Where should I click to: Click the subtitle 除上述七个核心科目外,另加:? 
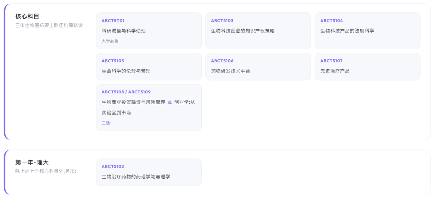click(x=46, y=171)
